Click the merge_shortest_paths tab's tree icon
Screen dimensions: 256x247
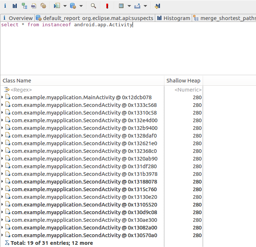(x=196, y=18)
